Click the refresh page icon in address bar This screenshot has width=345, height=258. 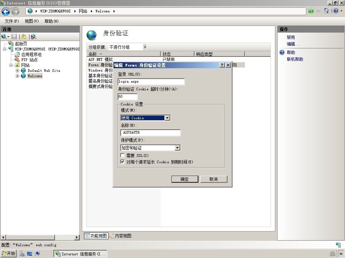[311, 11]
